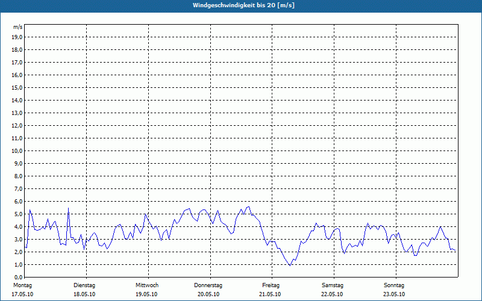Click the date 23.05.10
482x301 pixels.
pos(394,294)
